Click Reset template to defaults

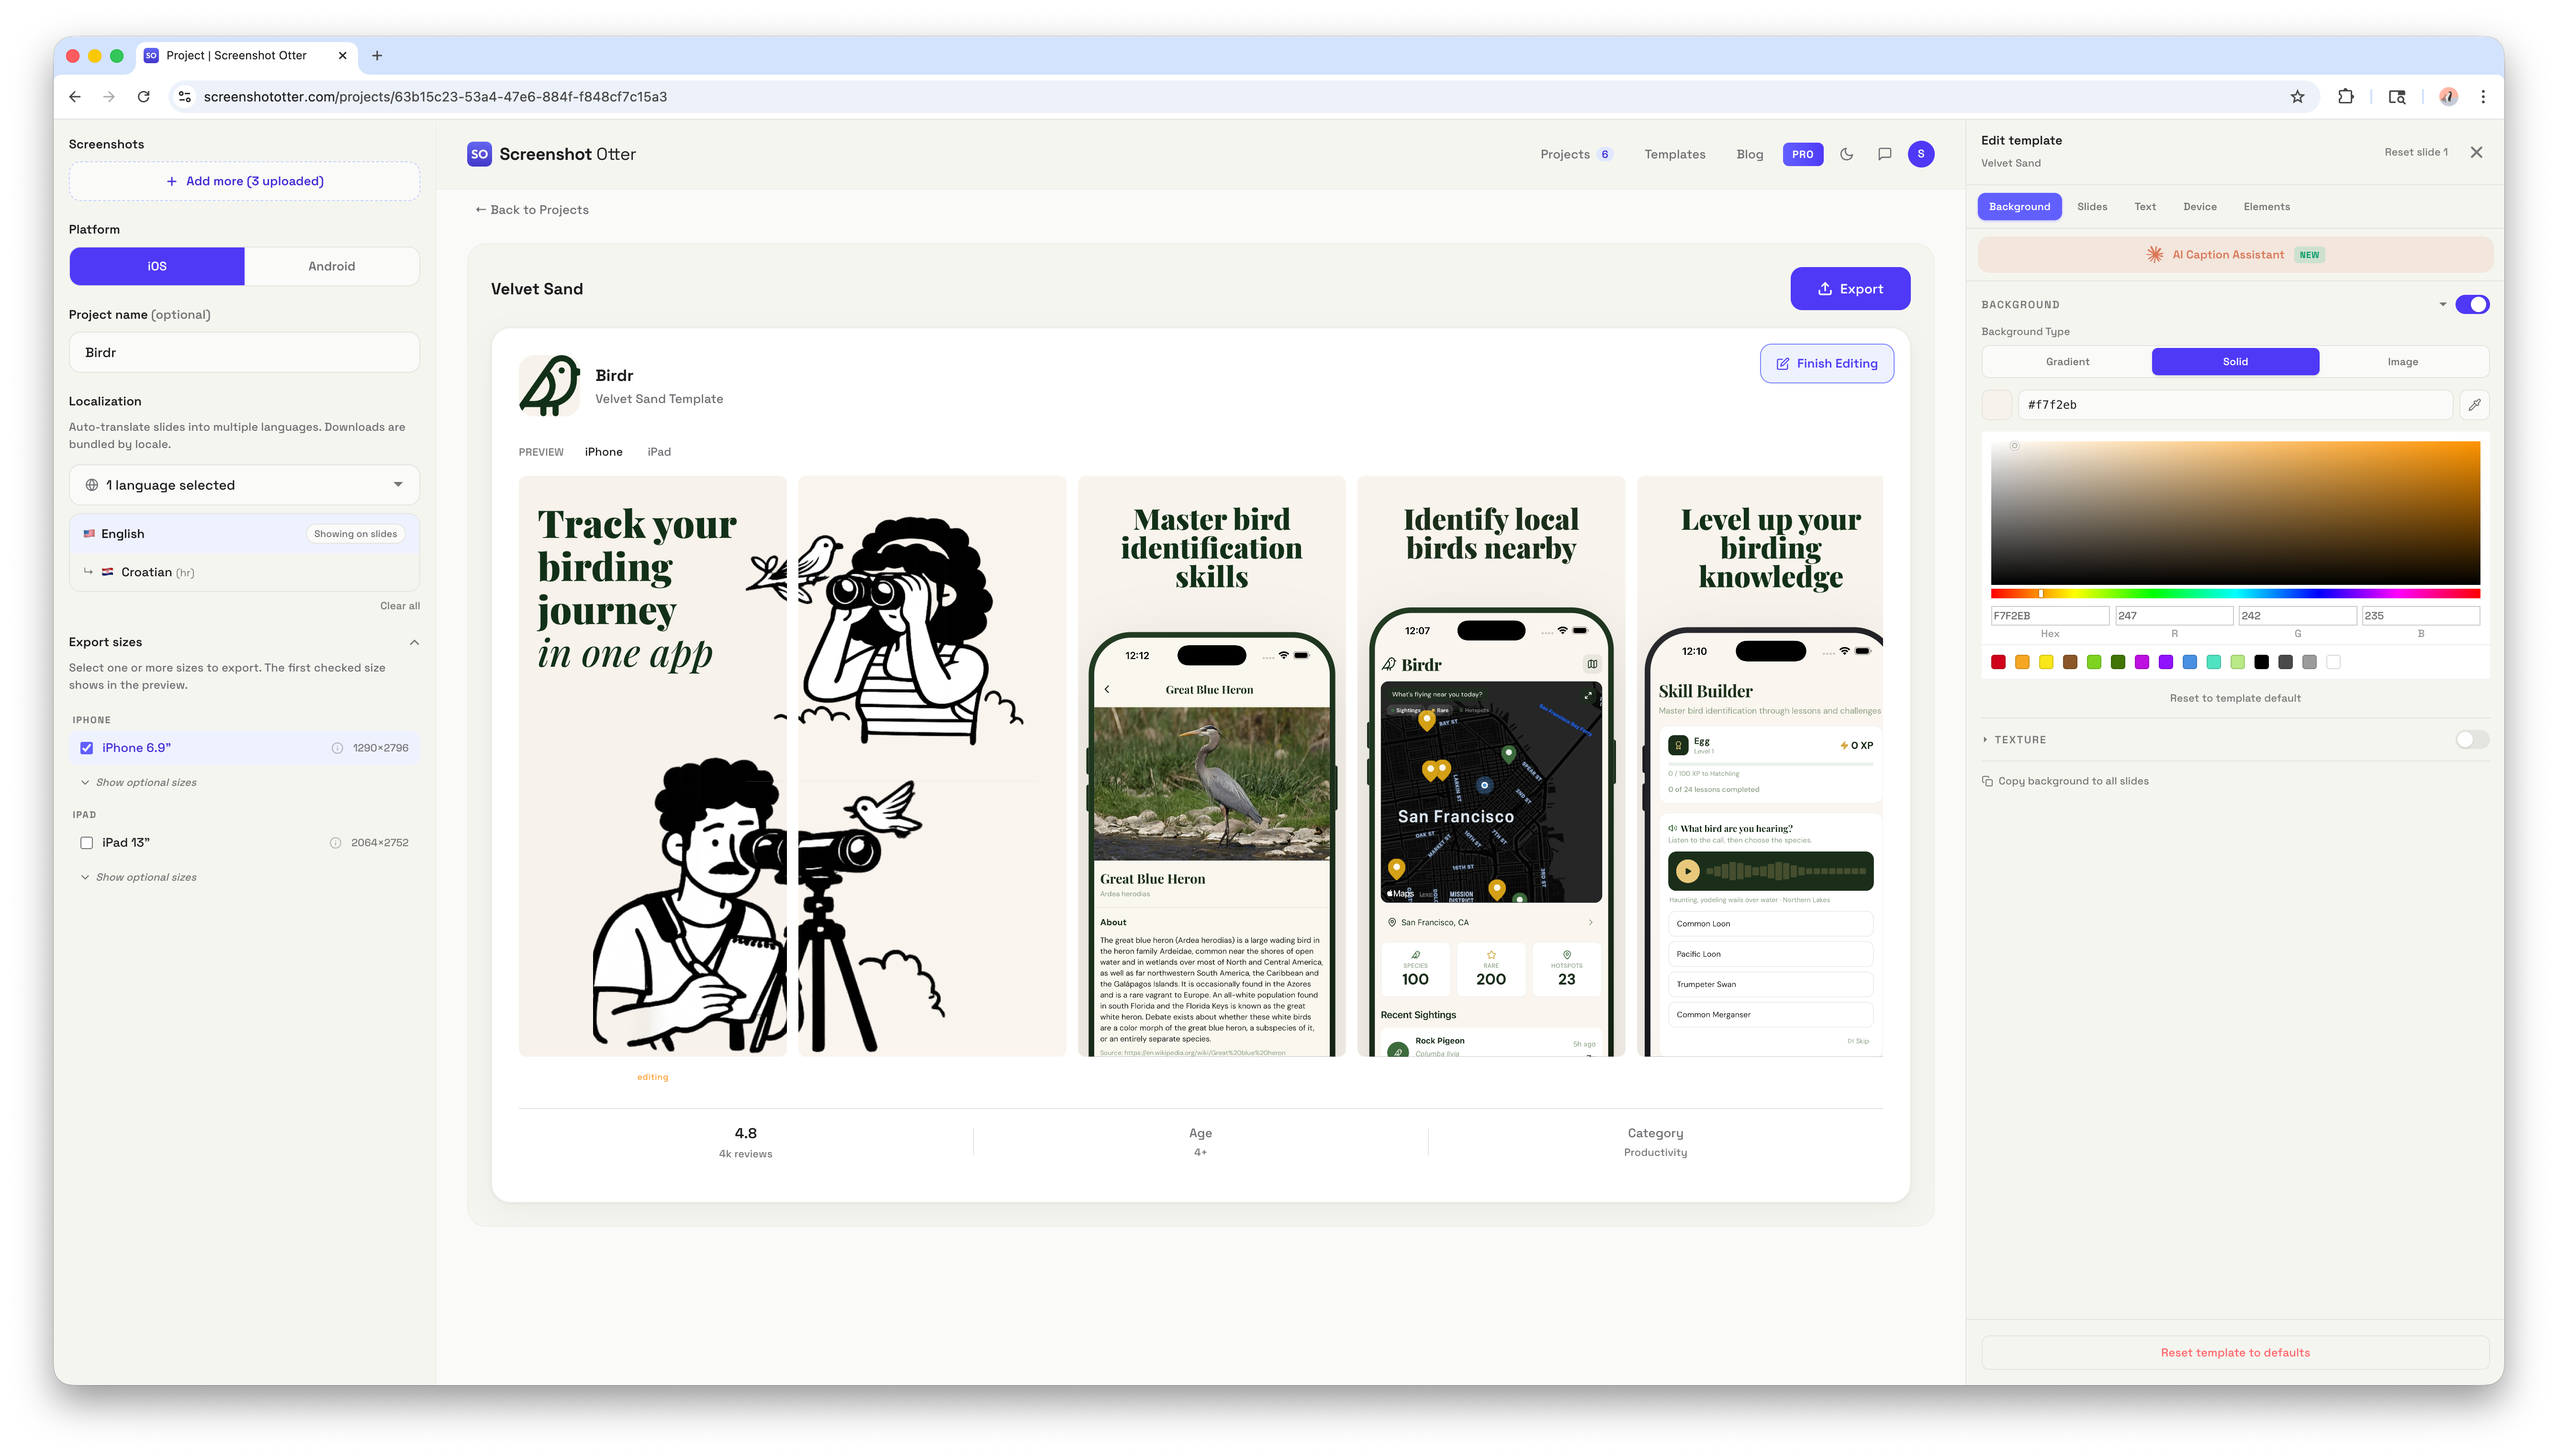(x=2234, y=1352)
